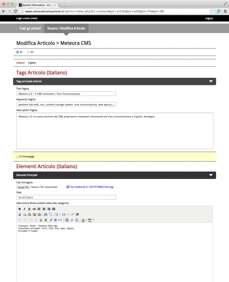The width and height of the screenshot is (229, 282).
Task: Open Find with binoculars icon
Action: coord(46,214)
